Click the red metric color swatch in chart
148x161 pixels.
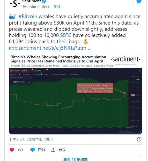point(19,74)
